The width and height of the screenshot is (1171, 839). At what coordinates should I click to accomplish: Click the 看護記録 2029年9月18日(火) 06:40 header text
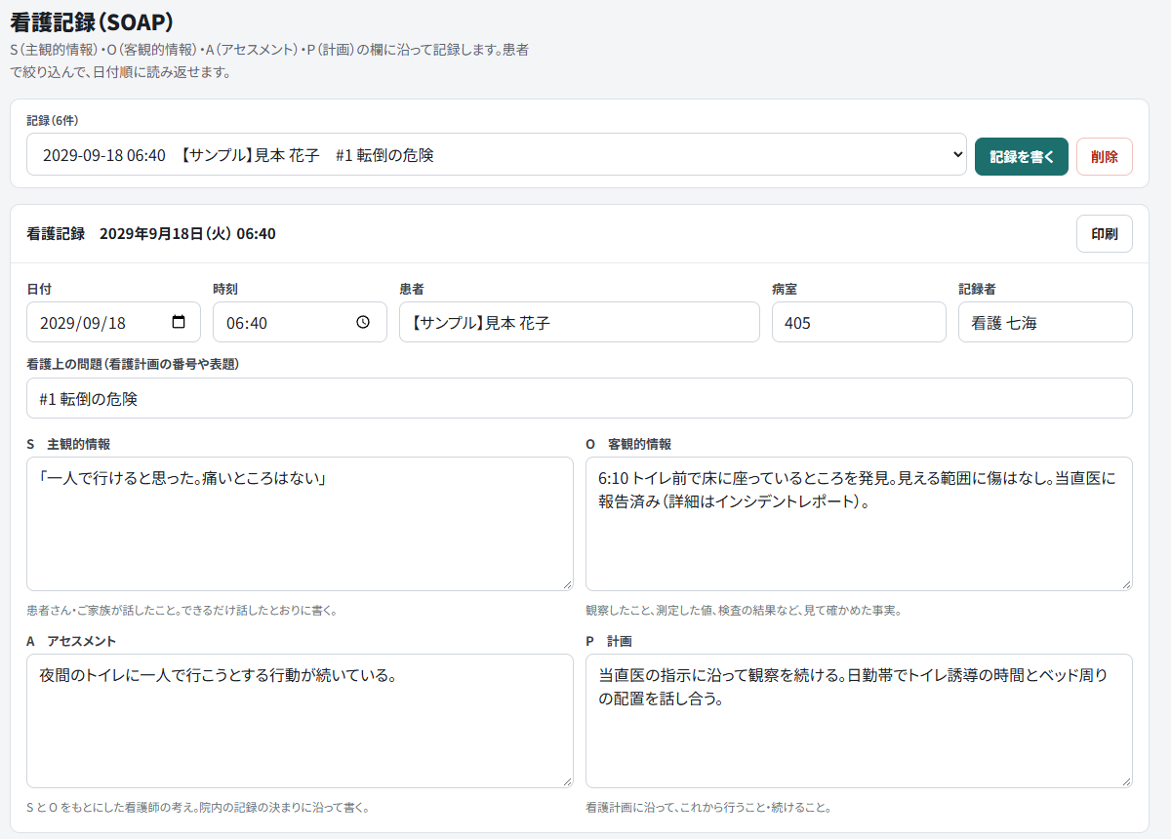151,234
